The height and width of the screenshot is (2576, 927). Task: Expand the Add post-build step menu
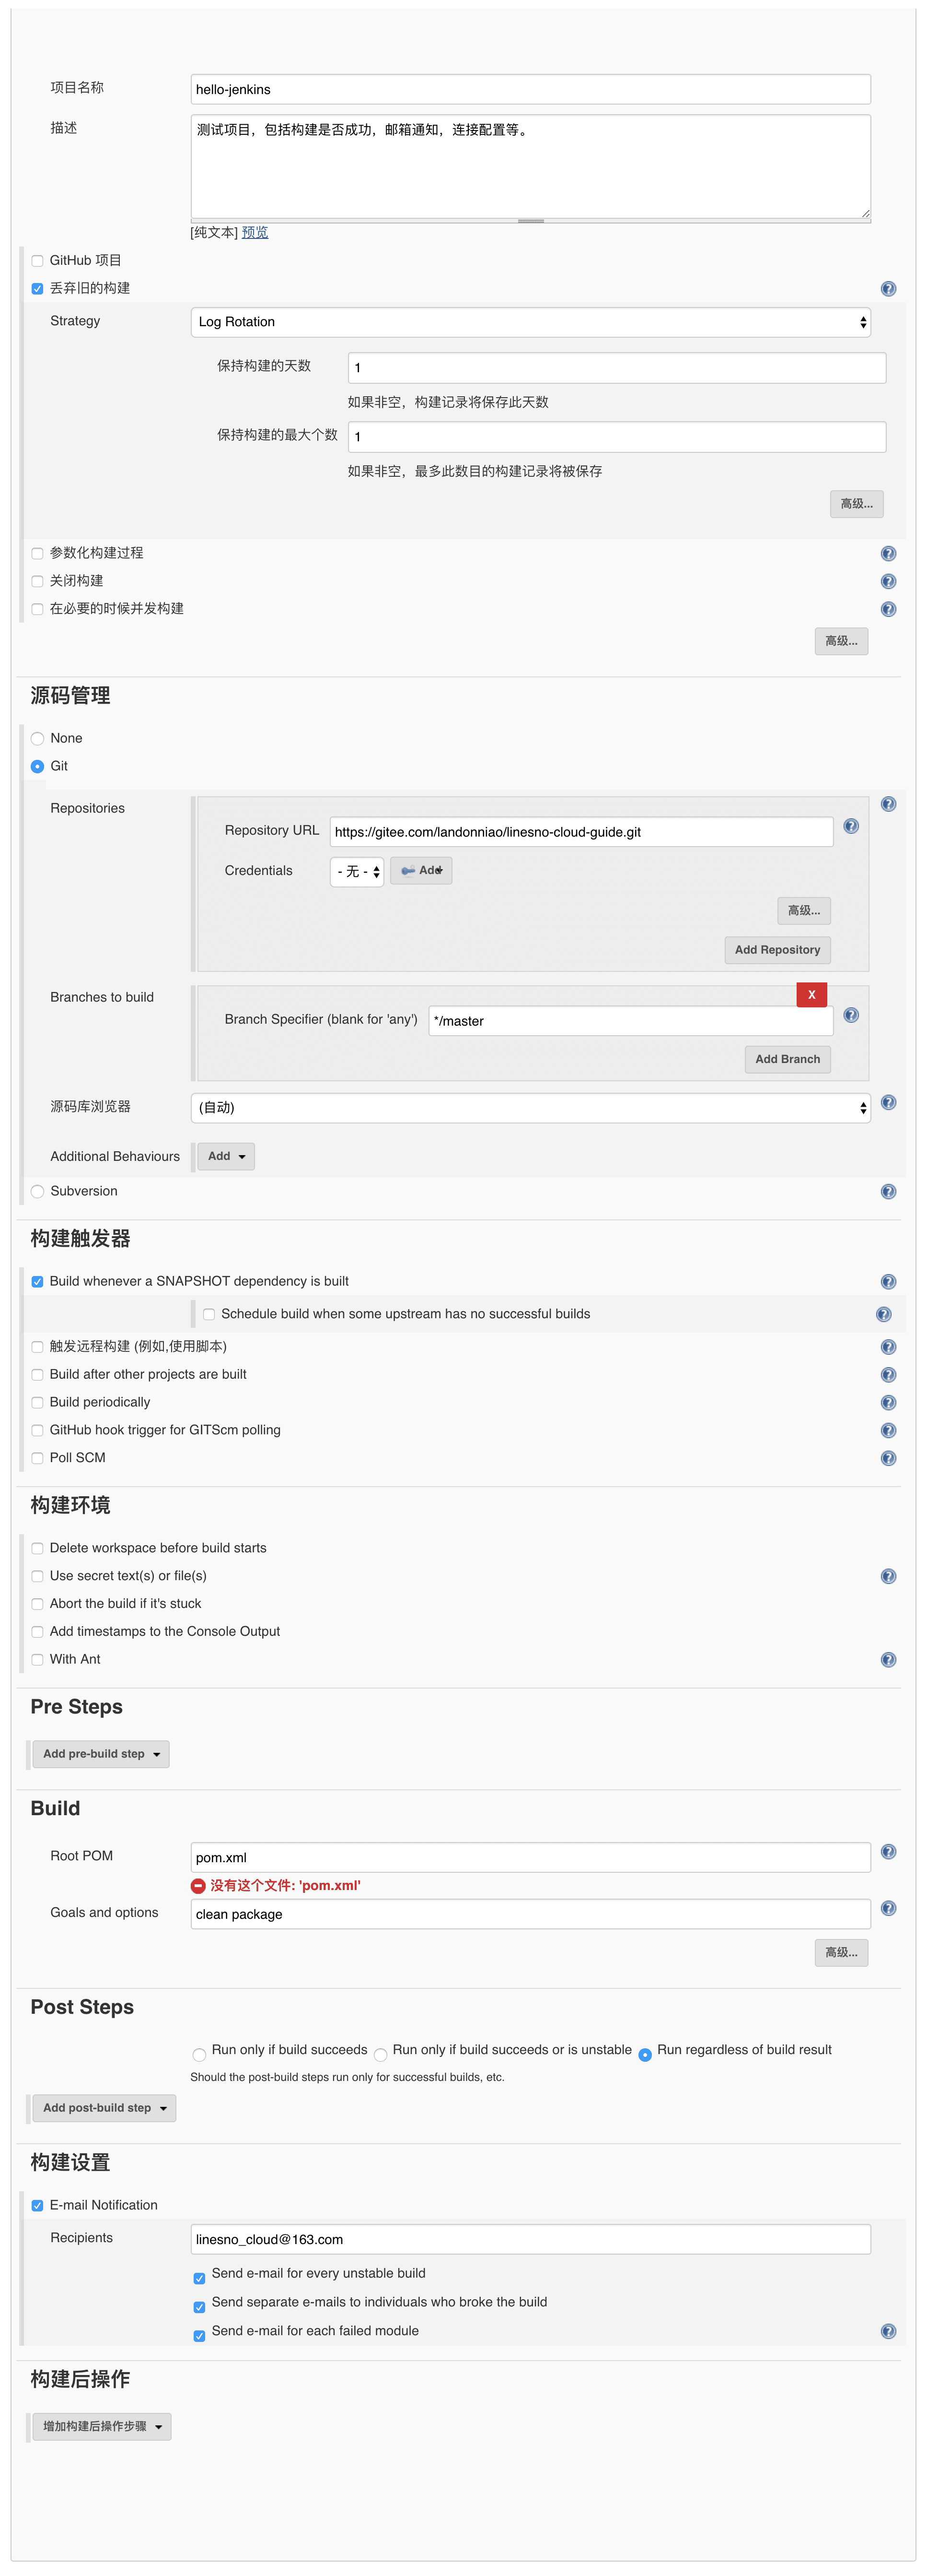point(104,2108)
